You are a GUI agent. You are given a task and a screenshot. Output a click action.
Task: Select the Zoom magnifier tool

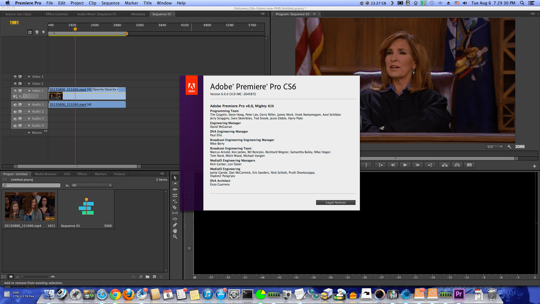pos(175,237)
